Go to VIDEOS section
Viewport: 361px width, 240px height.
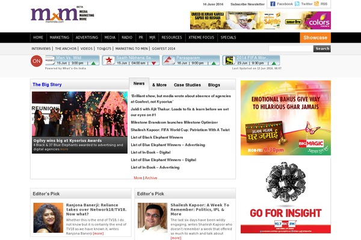[86, 49]
